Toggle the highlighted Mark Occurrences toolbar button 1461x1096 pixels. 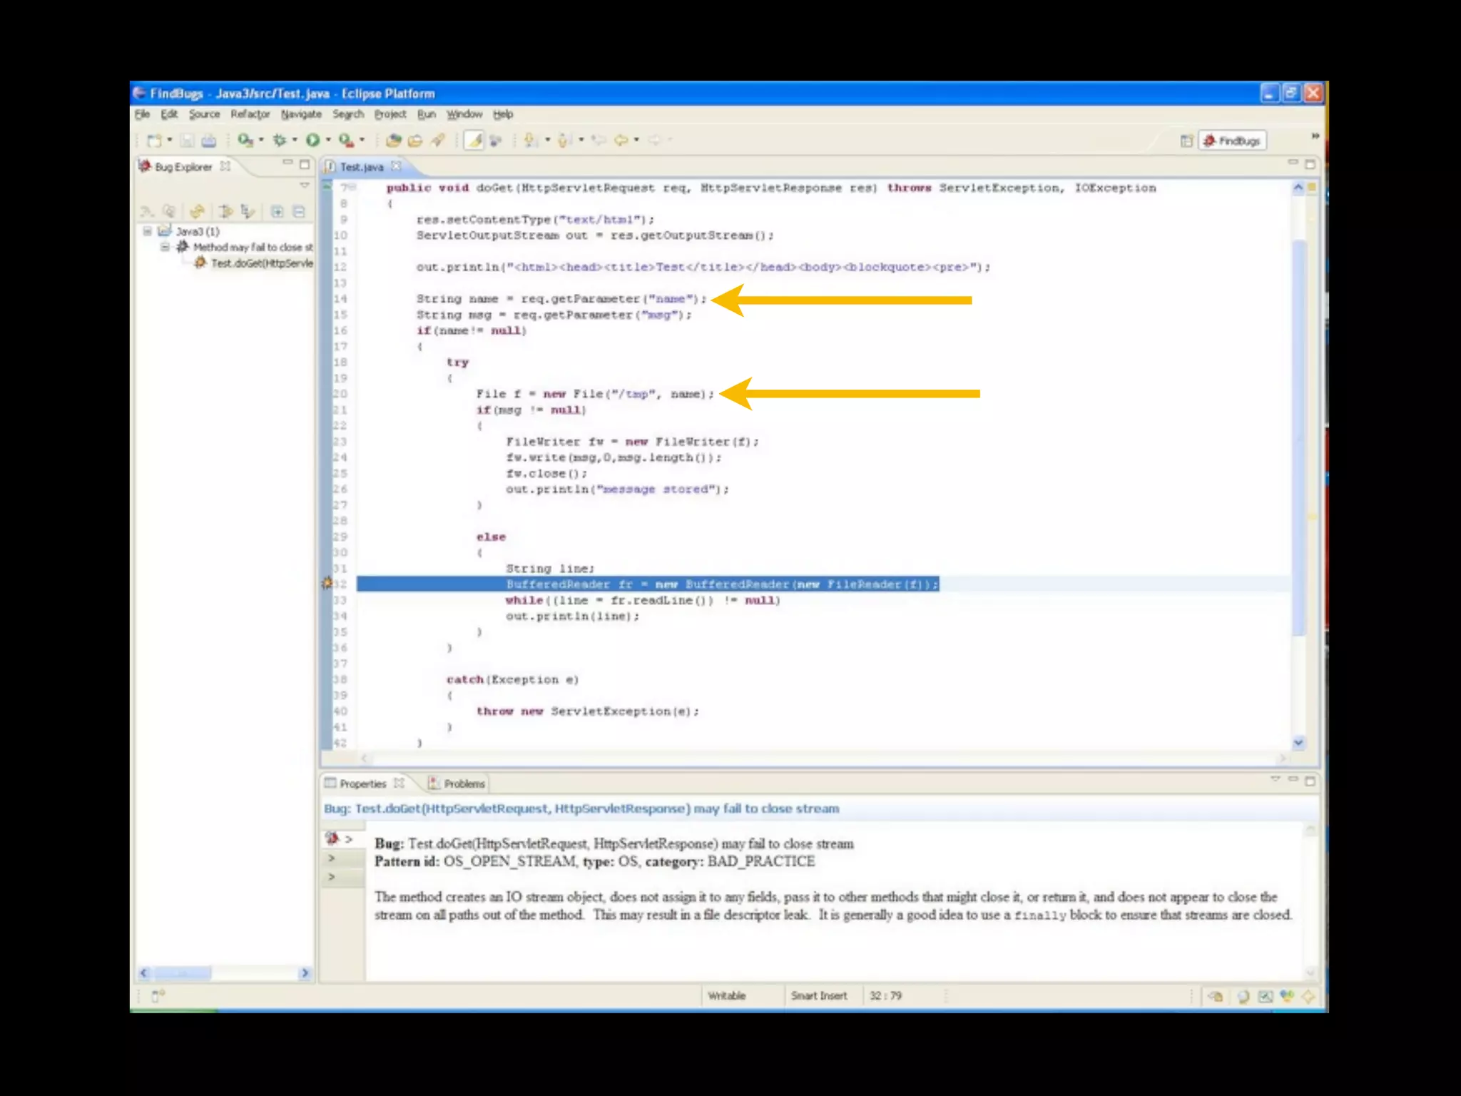tap(474, 140)
